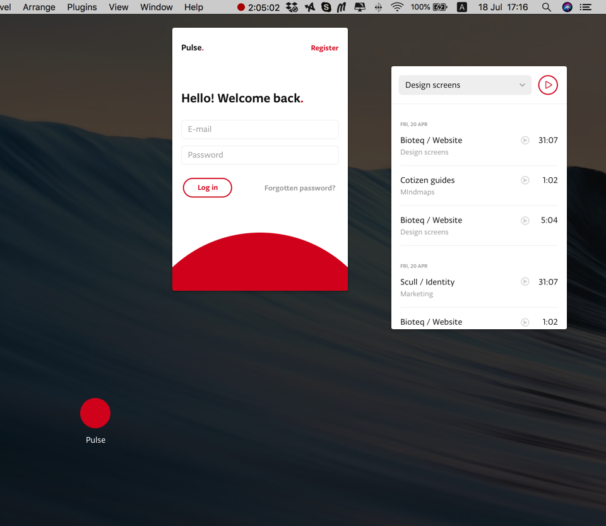The image size is (606, 526).
Task: Open Siri from the menu bar
Action: point(567,7)
